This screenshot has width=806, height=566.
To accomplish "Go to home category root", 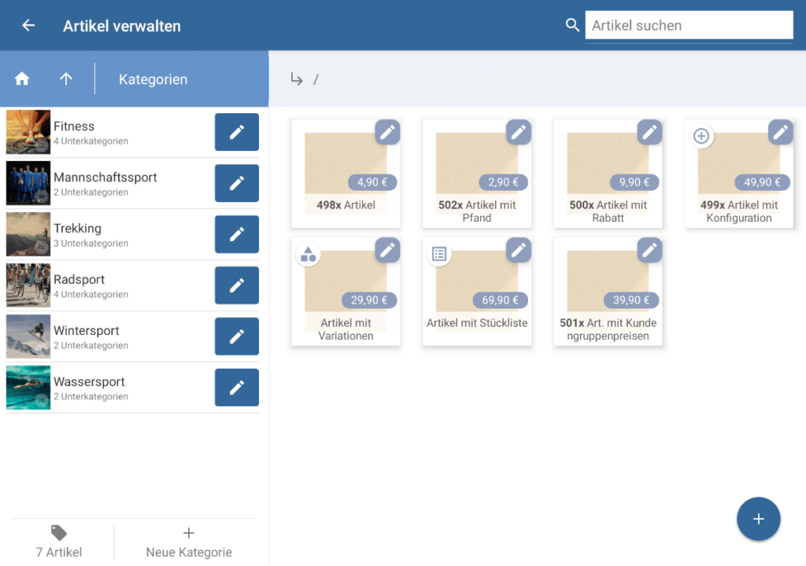I will 22,79.
